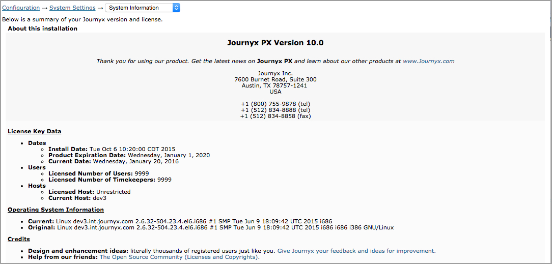Select the About this installation heading
The image size is (552, 264).
43,29
